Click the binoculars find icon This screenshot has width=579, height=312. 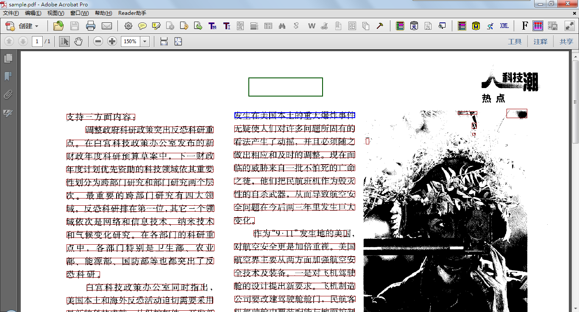tap(282, 26)
